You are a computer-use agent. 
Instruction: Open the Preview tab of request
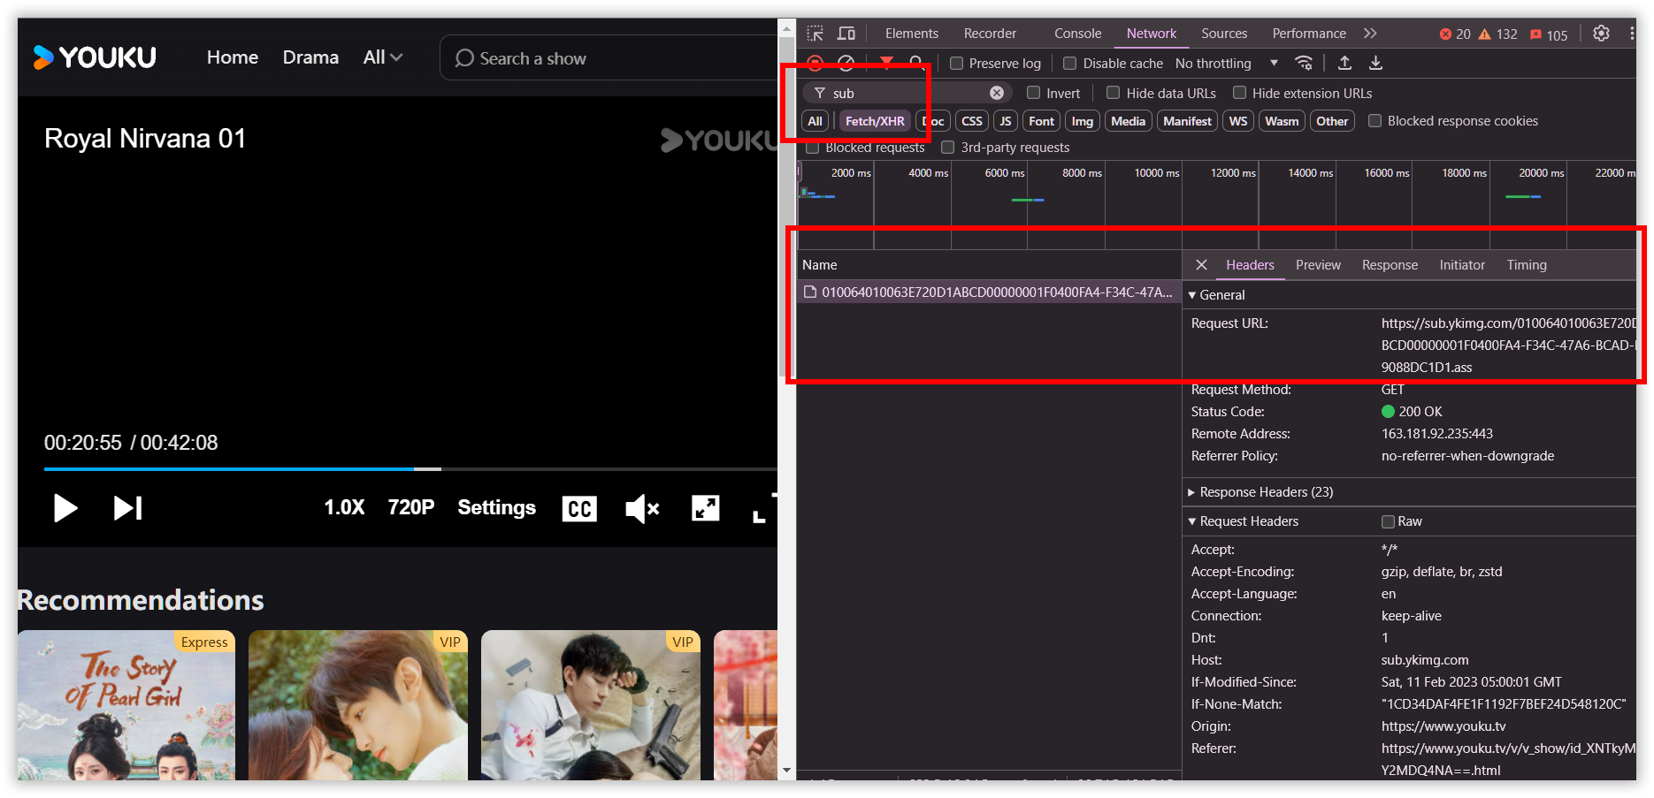(x=1318, y=265)
